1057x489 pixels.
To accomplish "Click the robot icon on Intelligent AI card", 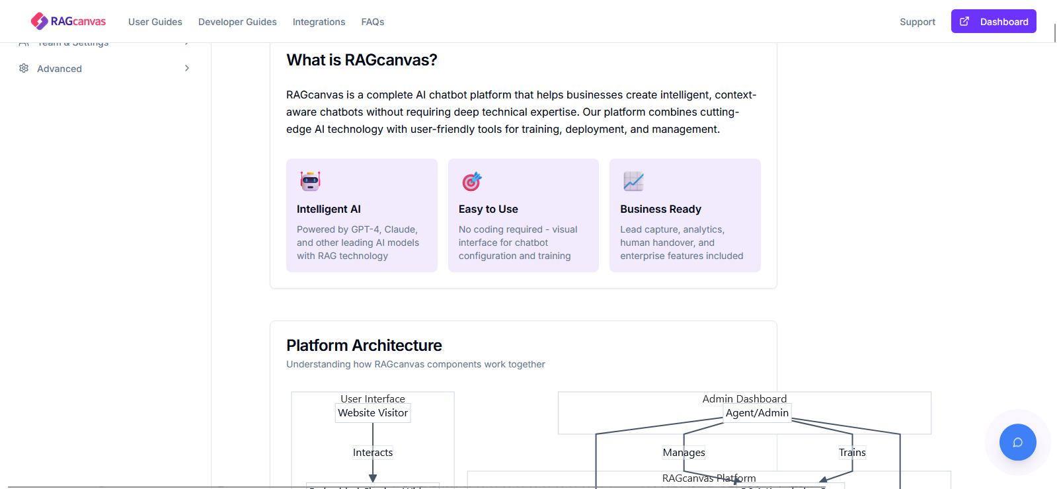I will click(x=311, y=180).
